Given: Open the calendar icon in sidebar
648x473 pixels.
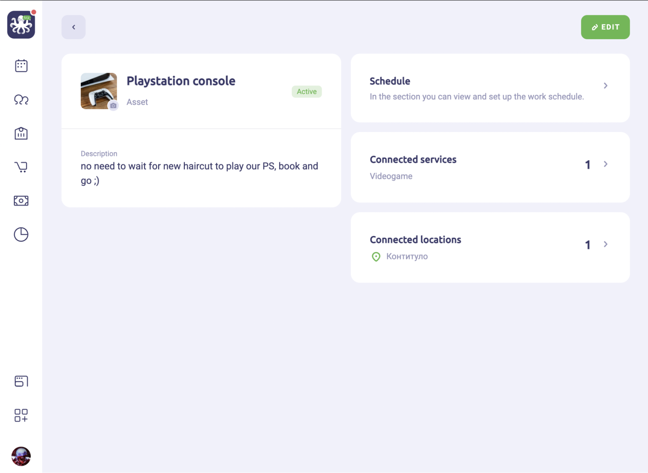Looking at the screenshot, I should tap(21, 66).
